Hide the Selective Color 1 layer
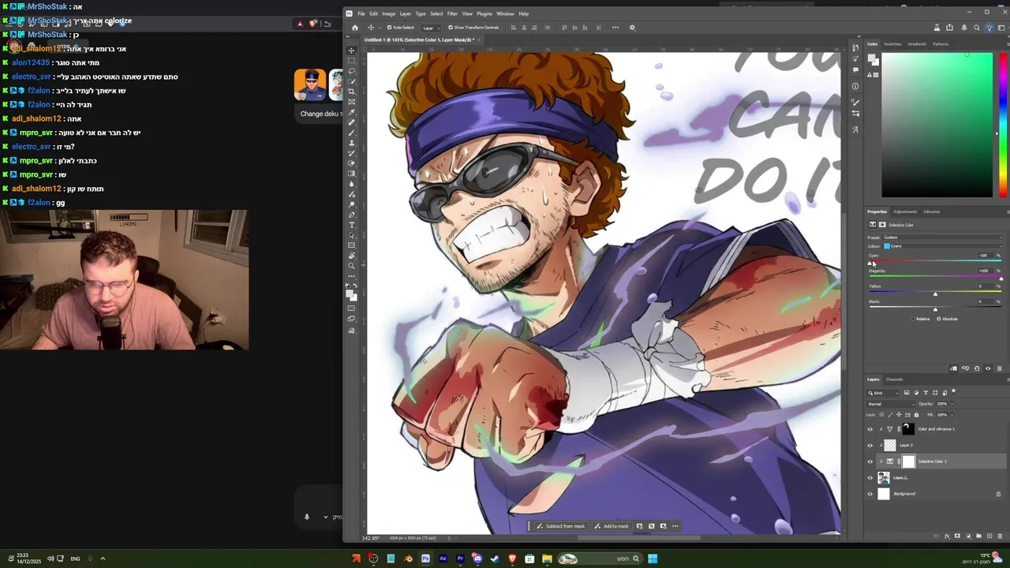 (870, 461)
